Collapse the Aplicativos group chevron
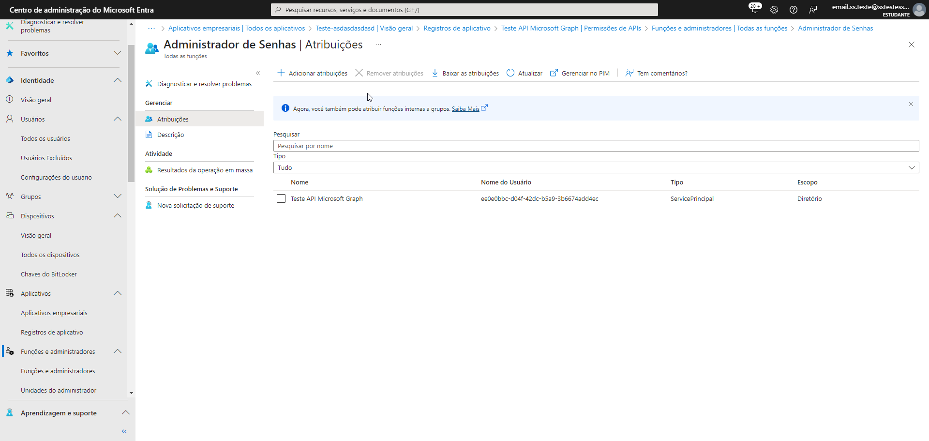 pyautogui.click(x=118, y=293)
